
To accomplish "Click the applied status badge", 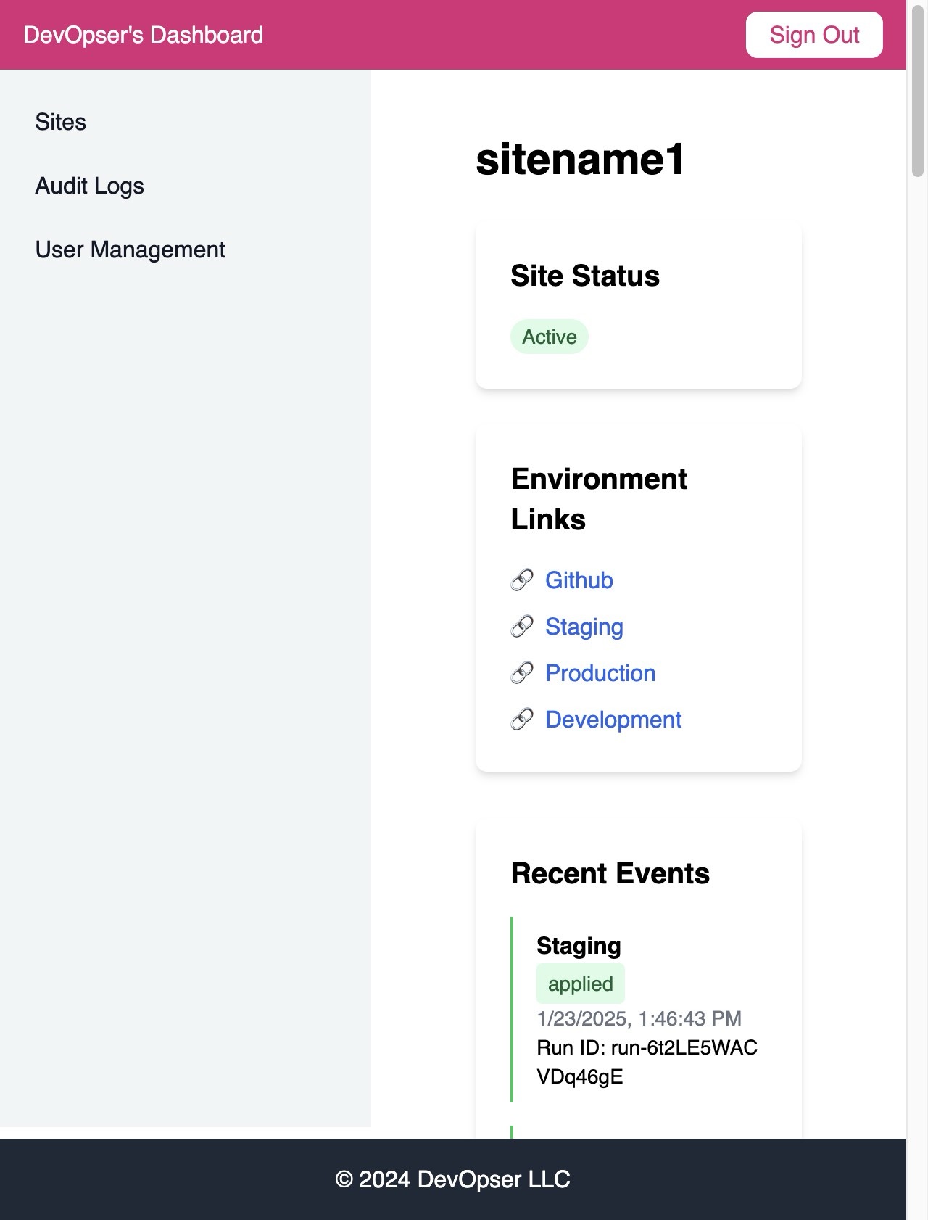I will (x=581, y=984).
